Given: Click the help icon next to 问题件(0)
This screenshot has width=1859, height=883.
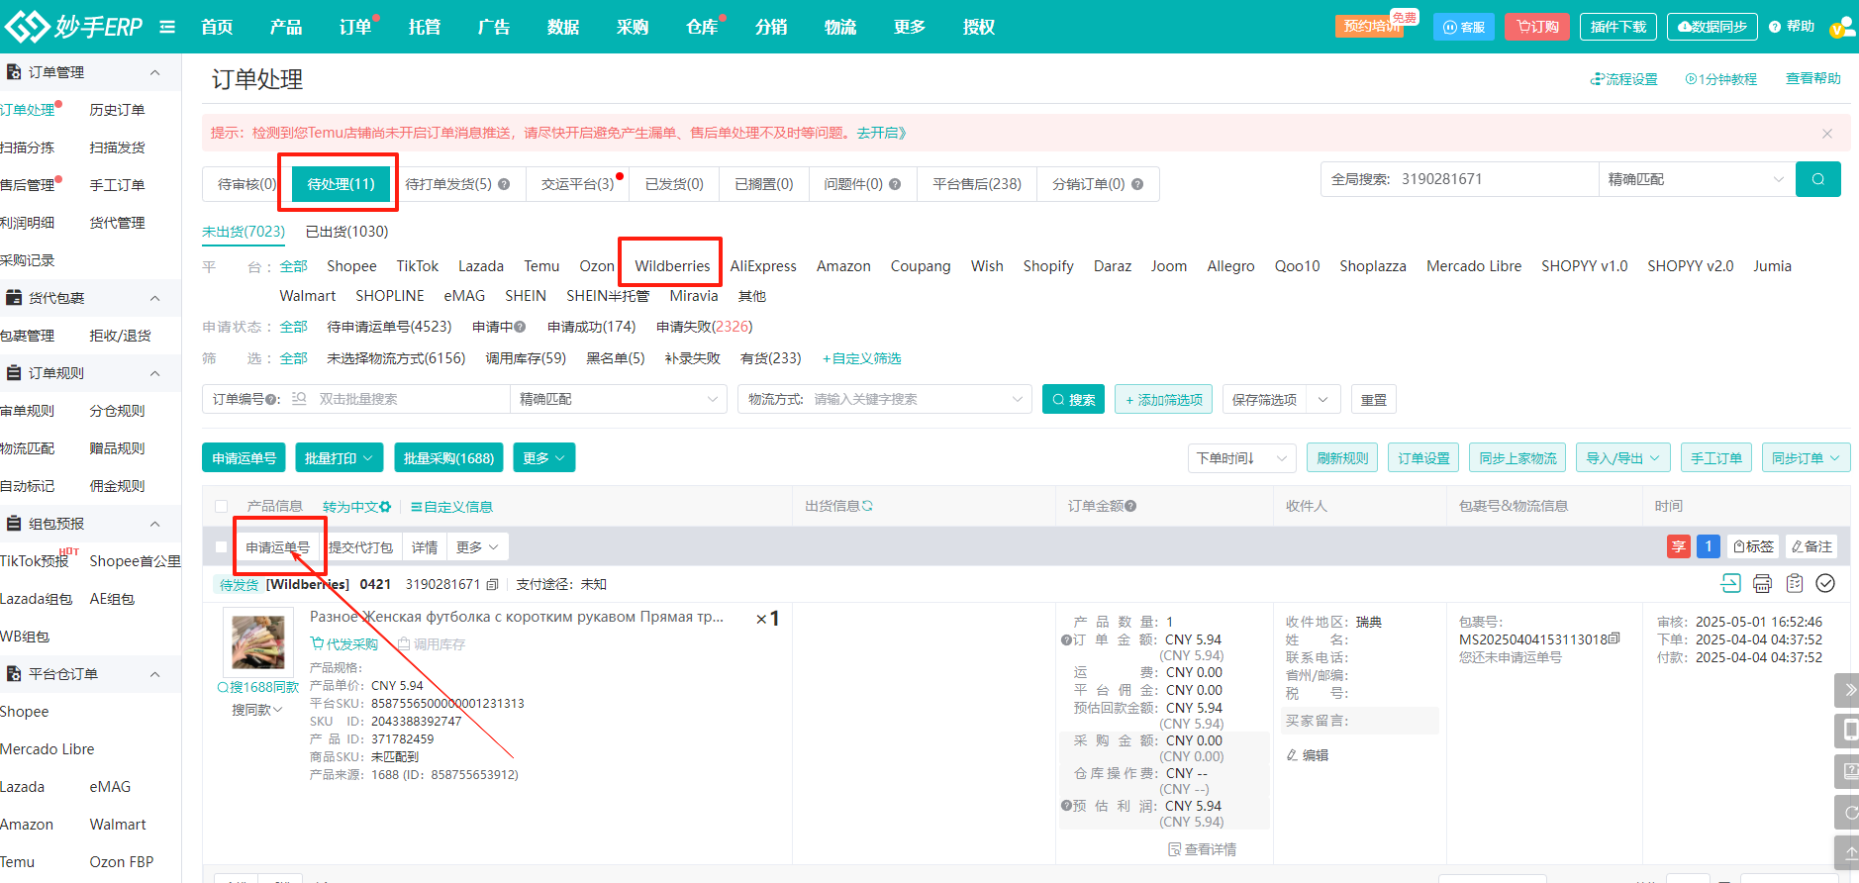Looking at the screenshot, I should pos(895,184).
